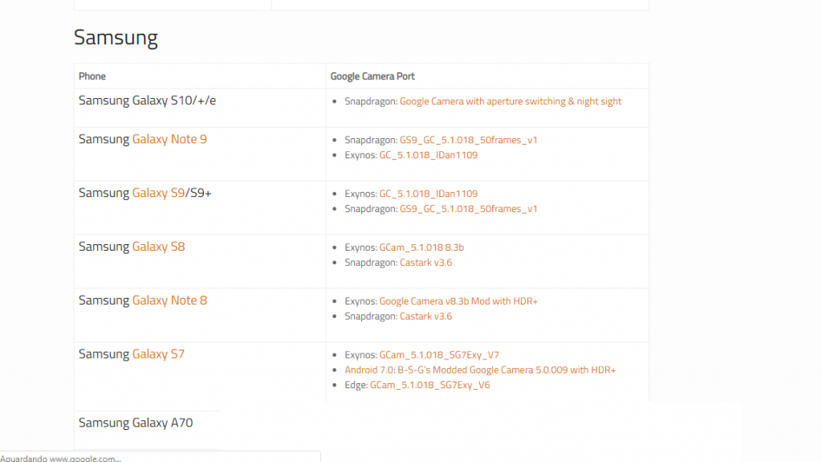Open Google Camera v8.3b Mod with HDR+
Screen dimensions: 822x462
coord(458,301)
